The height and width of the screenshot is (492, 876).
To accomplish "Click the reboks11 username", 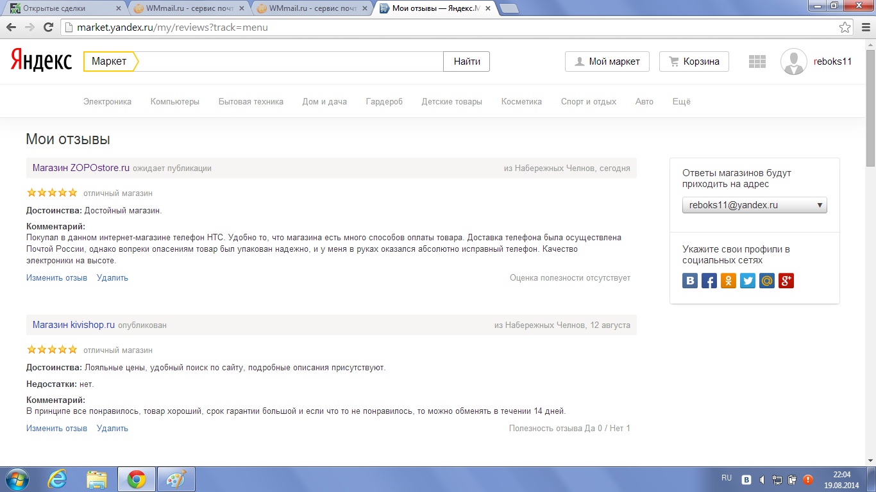I will (832, 61).
